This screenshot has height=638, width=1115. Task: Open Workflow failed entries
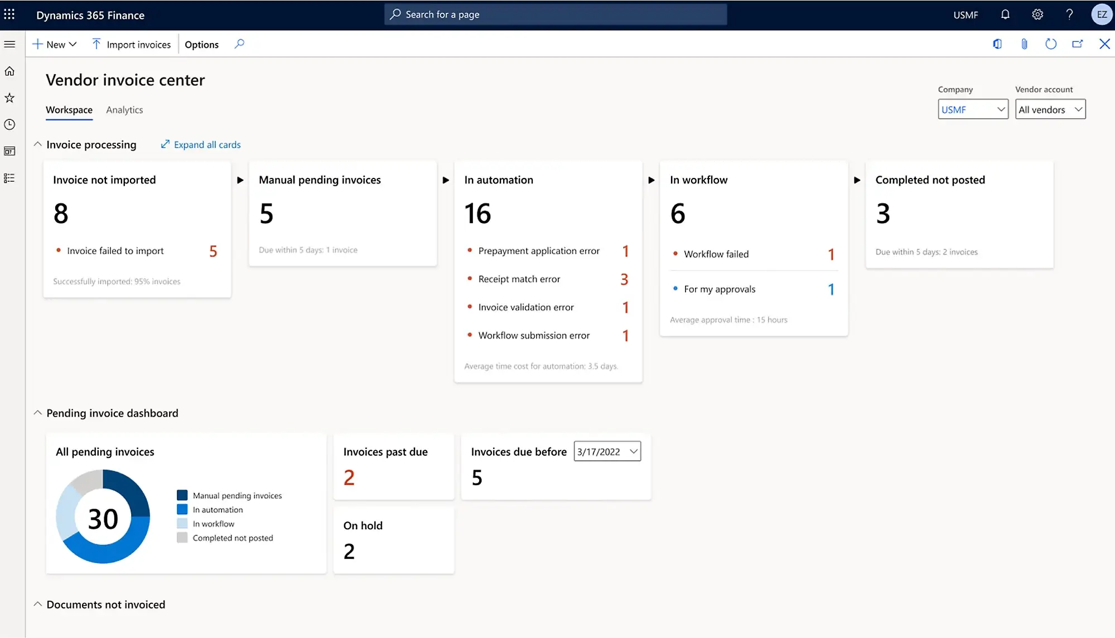click(754, 254)
